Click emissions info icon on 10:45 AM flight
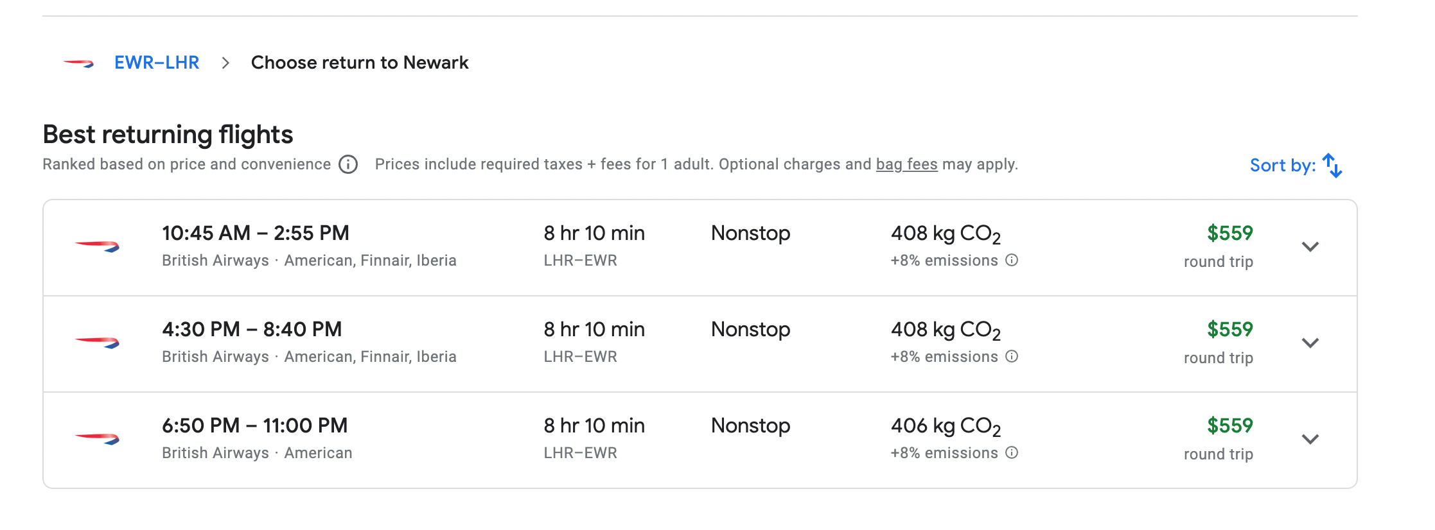Viewport: 1435px width, 530px height. pos(1012,261)
